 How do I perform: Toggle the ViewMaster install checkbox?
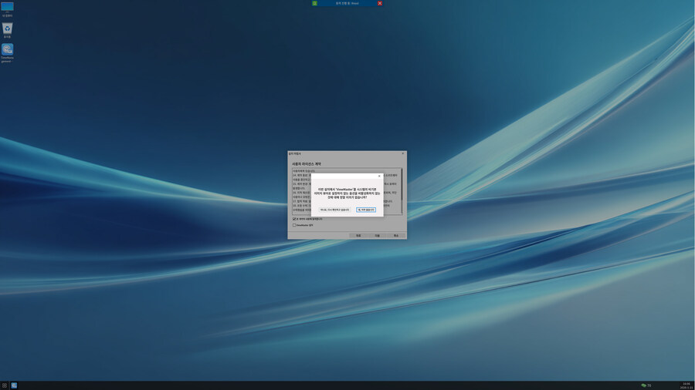(x=294, y=225)
